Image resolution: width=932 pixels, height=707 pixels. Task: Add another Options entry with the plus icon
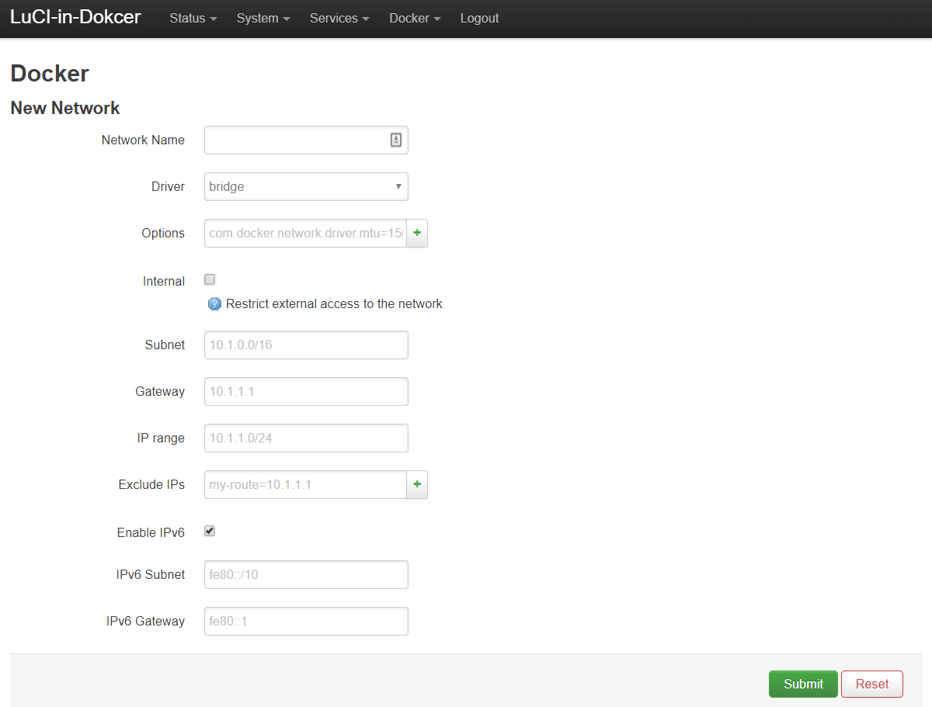[x=417, y=233]
